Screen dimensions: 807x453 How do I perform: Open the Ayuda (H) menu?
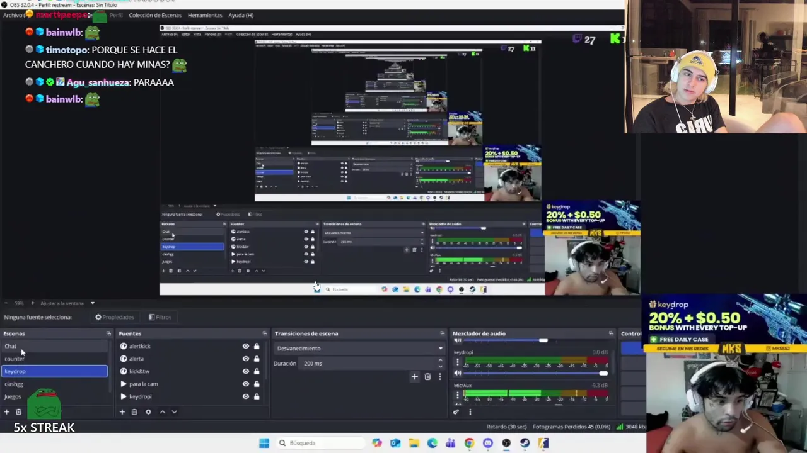tap(241, 15)
